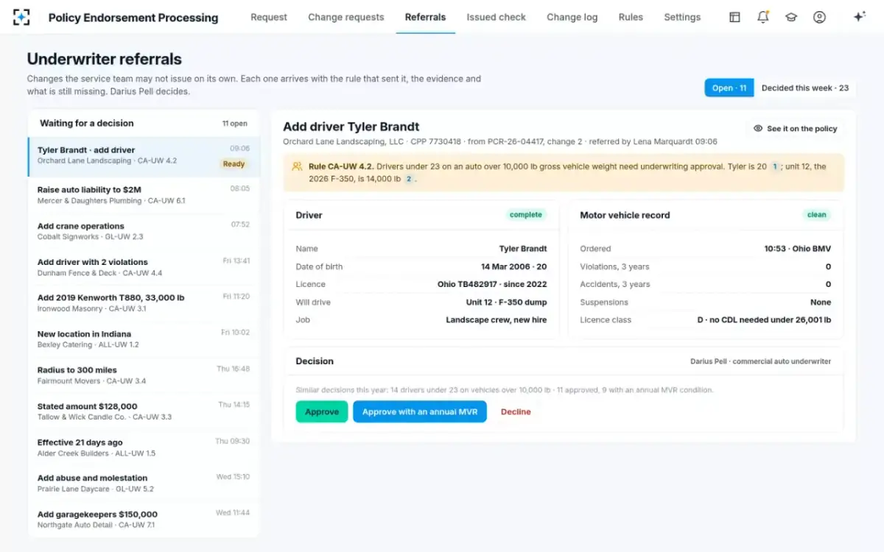Open the Radius to 300 miles referral
Viewport: 884px width, 552px height.
coord(144,375)
